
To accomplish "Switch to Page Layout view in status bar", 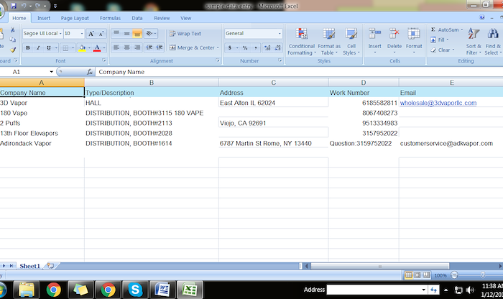I will click(x=417, y=275).
